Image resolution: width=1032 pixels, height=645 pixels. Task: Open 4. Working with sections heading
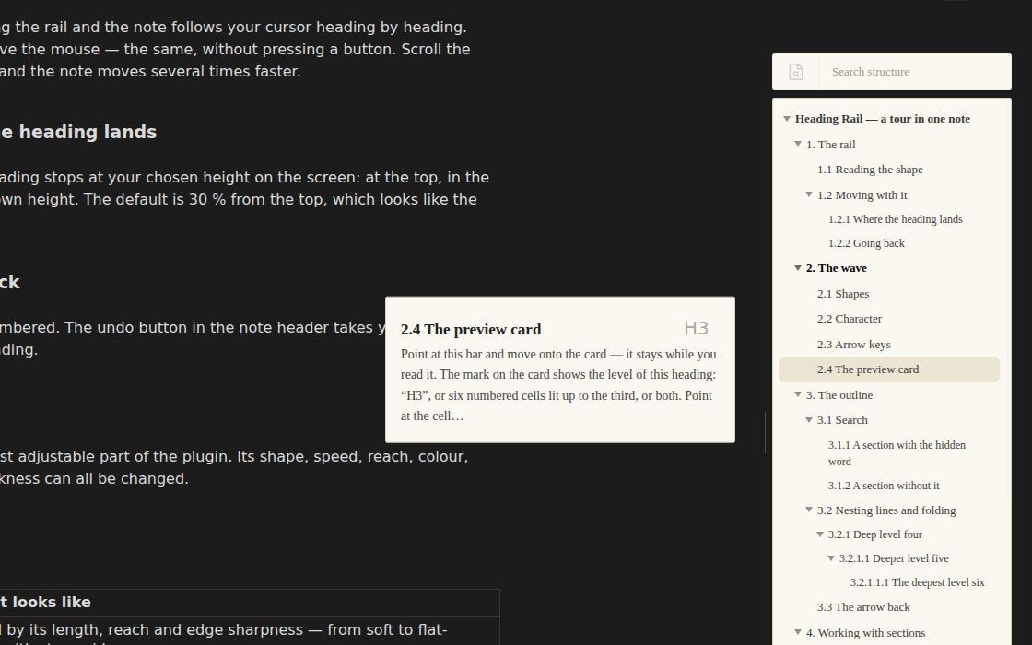coord(865,633)
